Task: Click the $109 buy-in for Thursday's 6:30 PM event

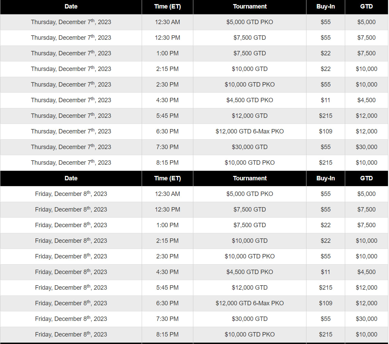Action: [325, 131]
